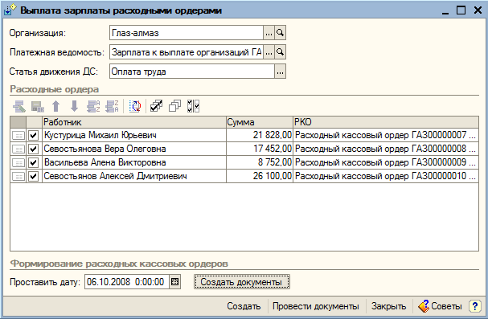Click the invert checkboxes icon
The height and width of the screenshot is (319, 488).
[x=193, y=106]
